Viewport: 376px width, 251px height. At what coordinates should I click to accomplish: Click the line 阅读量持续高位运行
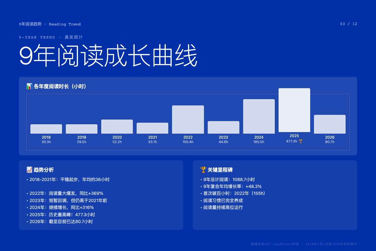(222, 207)
